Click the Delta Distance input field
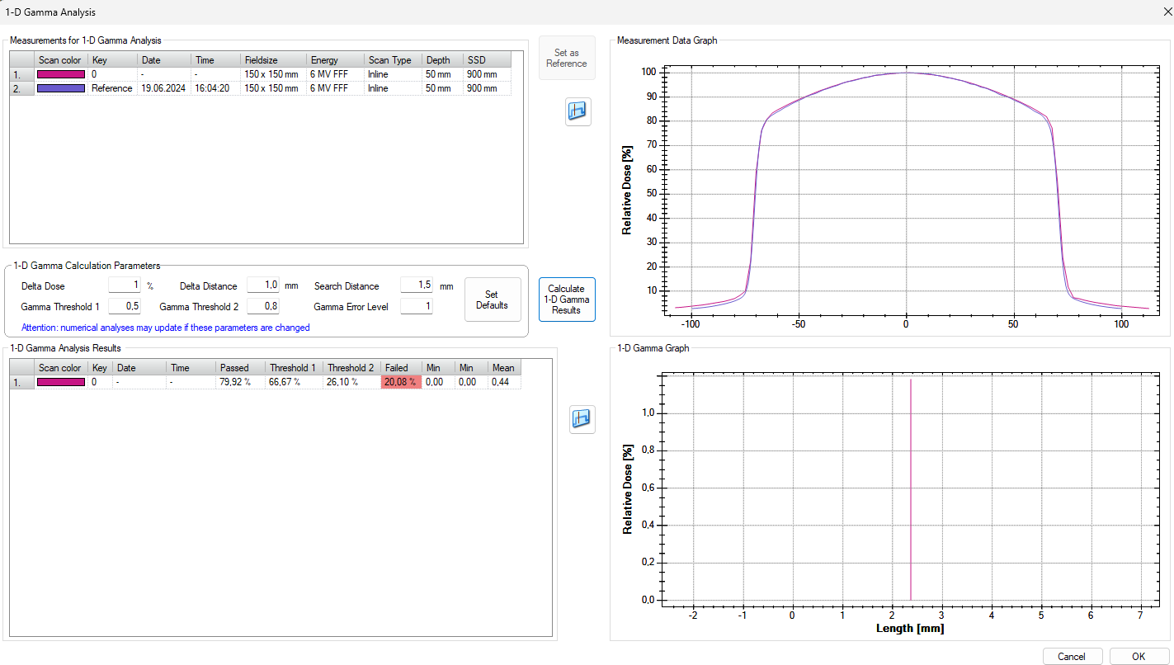 tap(263, 285)
